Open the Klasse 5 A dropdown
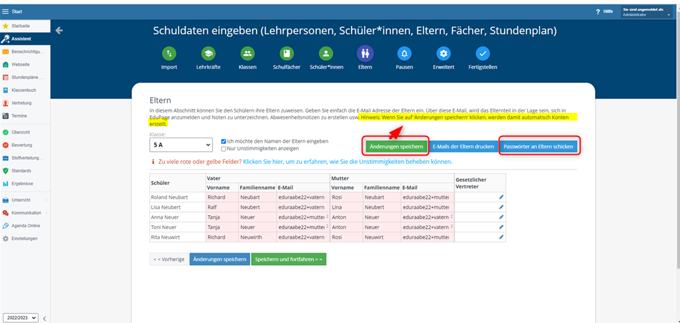 pos(181,145)
